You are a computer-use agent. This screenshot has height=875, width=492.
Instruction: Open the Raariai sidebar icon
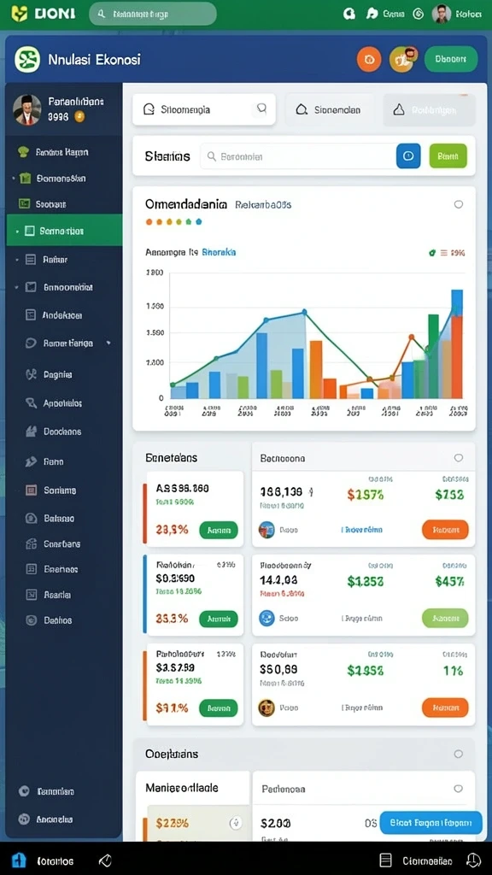pyautogui.click(x=32, y=595)
